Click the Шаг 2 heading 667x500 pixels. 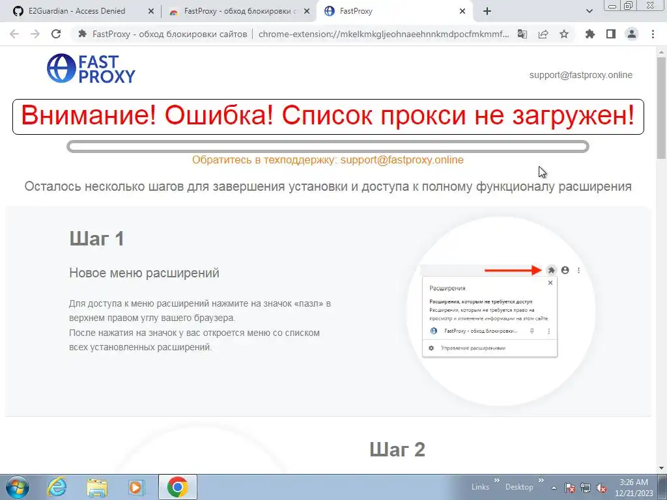pyautogui.click(x=397, y=449)
